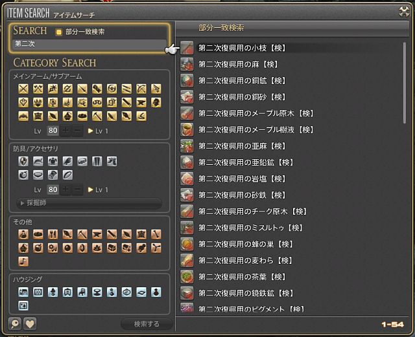Select the crossed swords weapon category

(23, 89)
